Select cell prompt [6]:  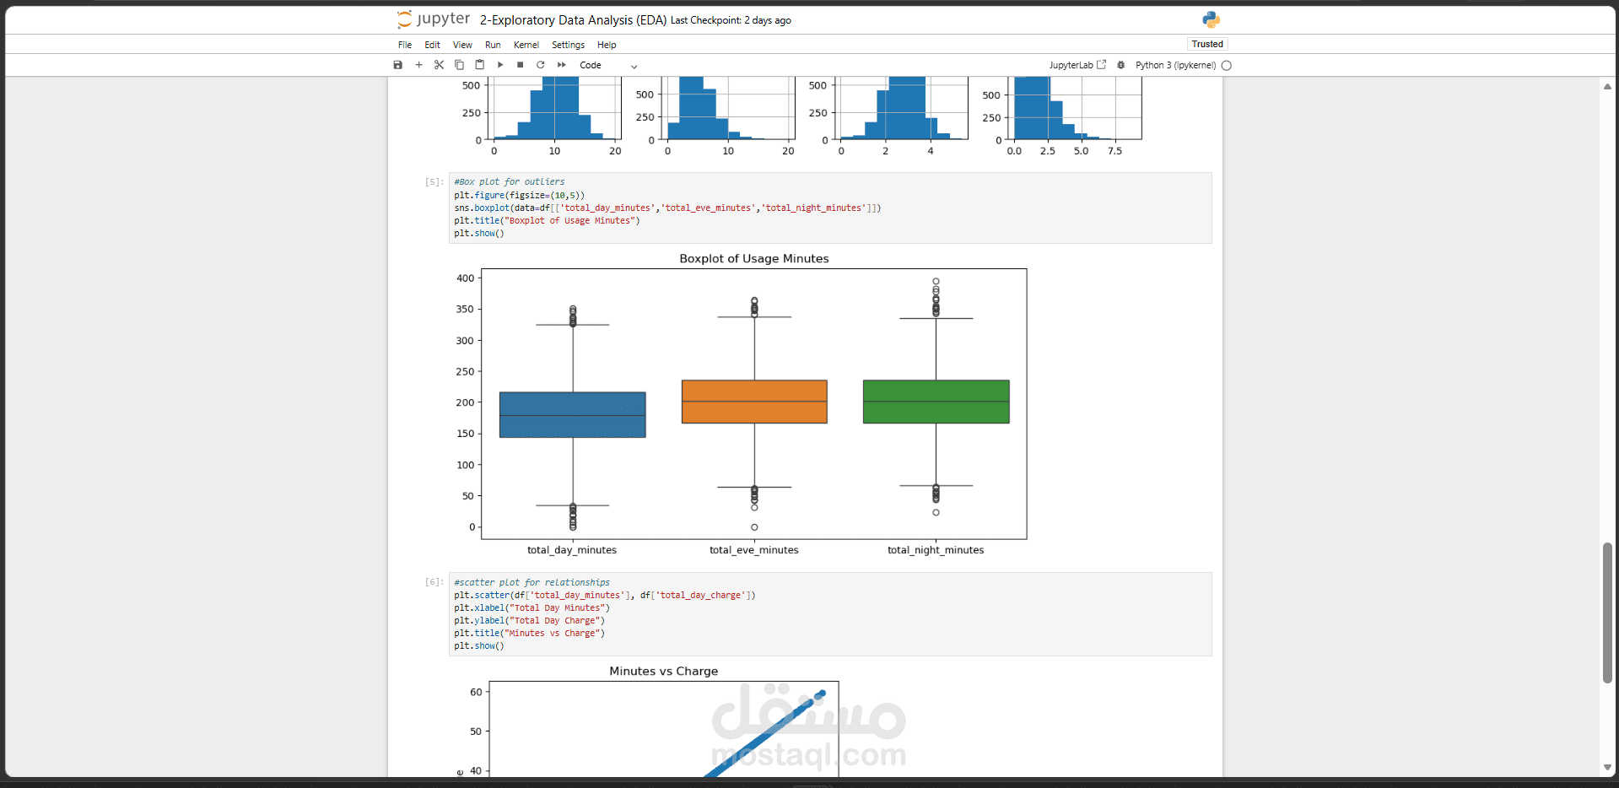(x=434, y=582)
